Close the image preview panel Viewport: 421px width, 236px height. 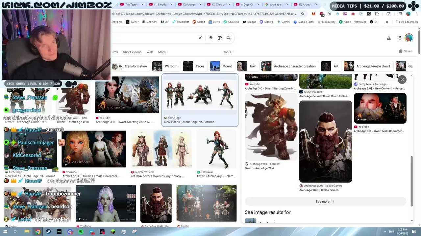tap(402, 79)
